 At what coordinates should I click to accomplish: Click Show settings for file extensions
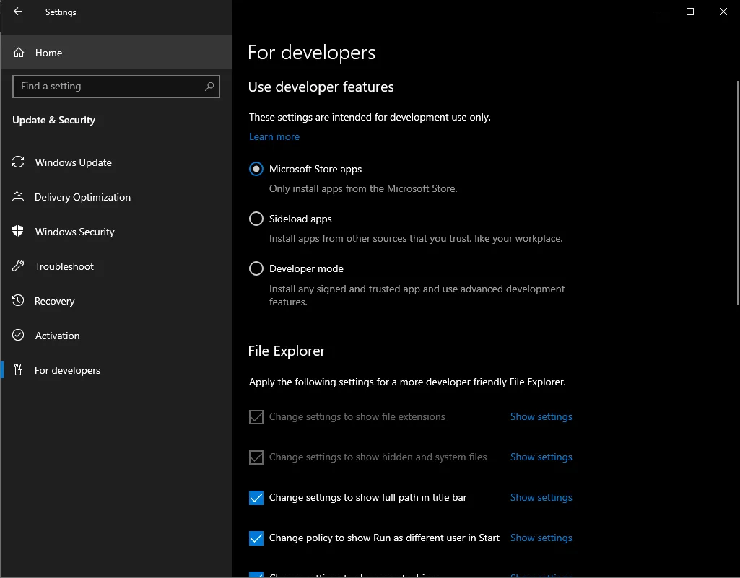point(541,416)
